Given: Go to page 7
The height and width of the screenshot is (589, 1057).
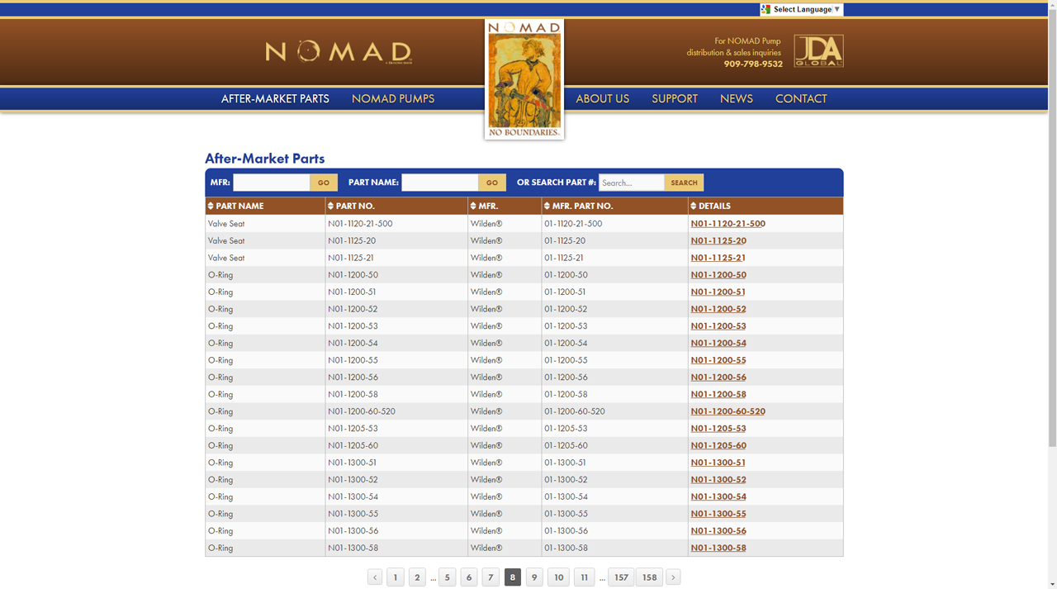Looking at the screenshot, I should point(491,577).
